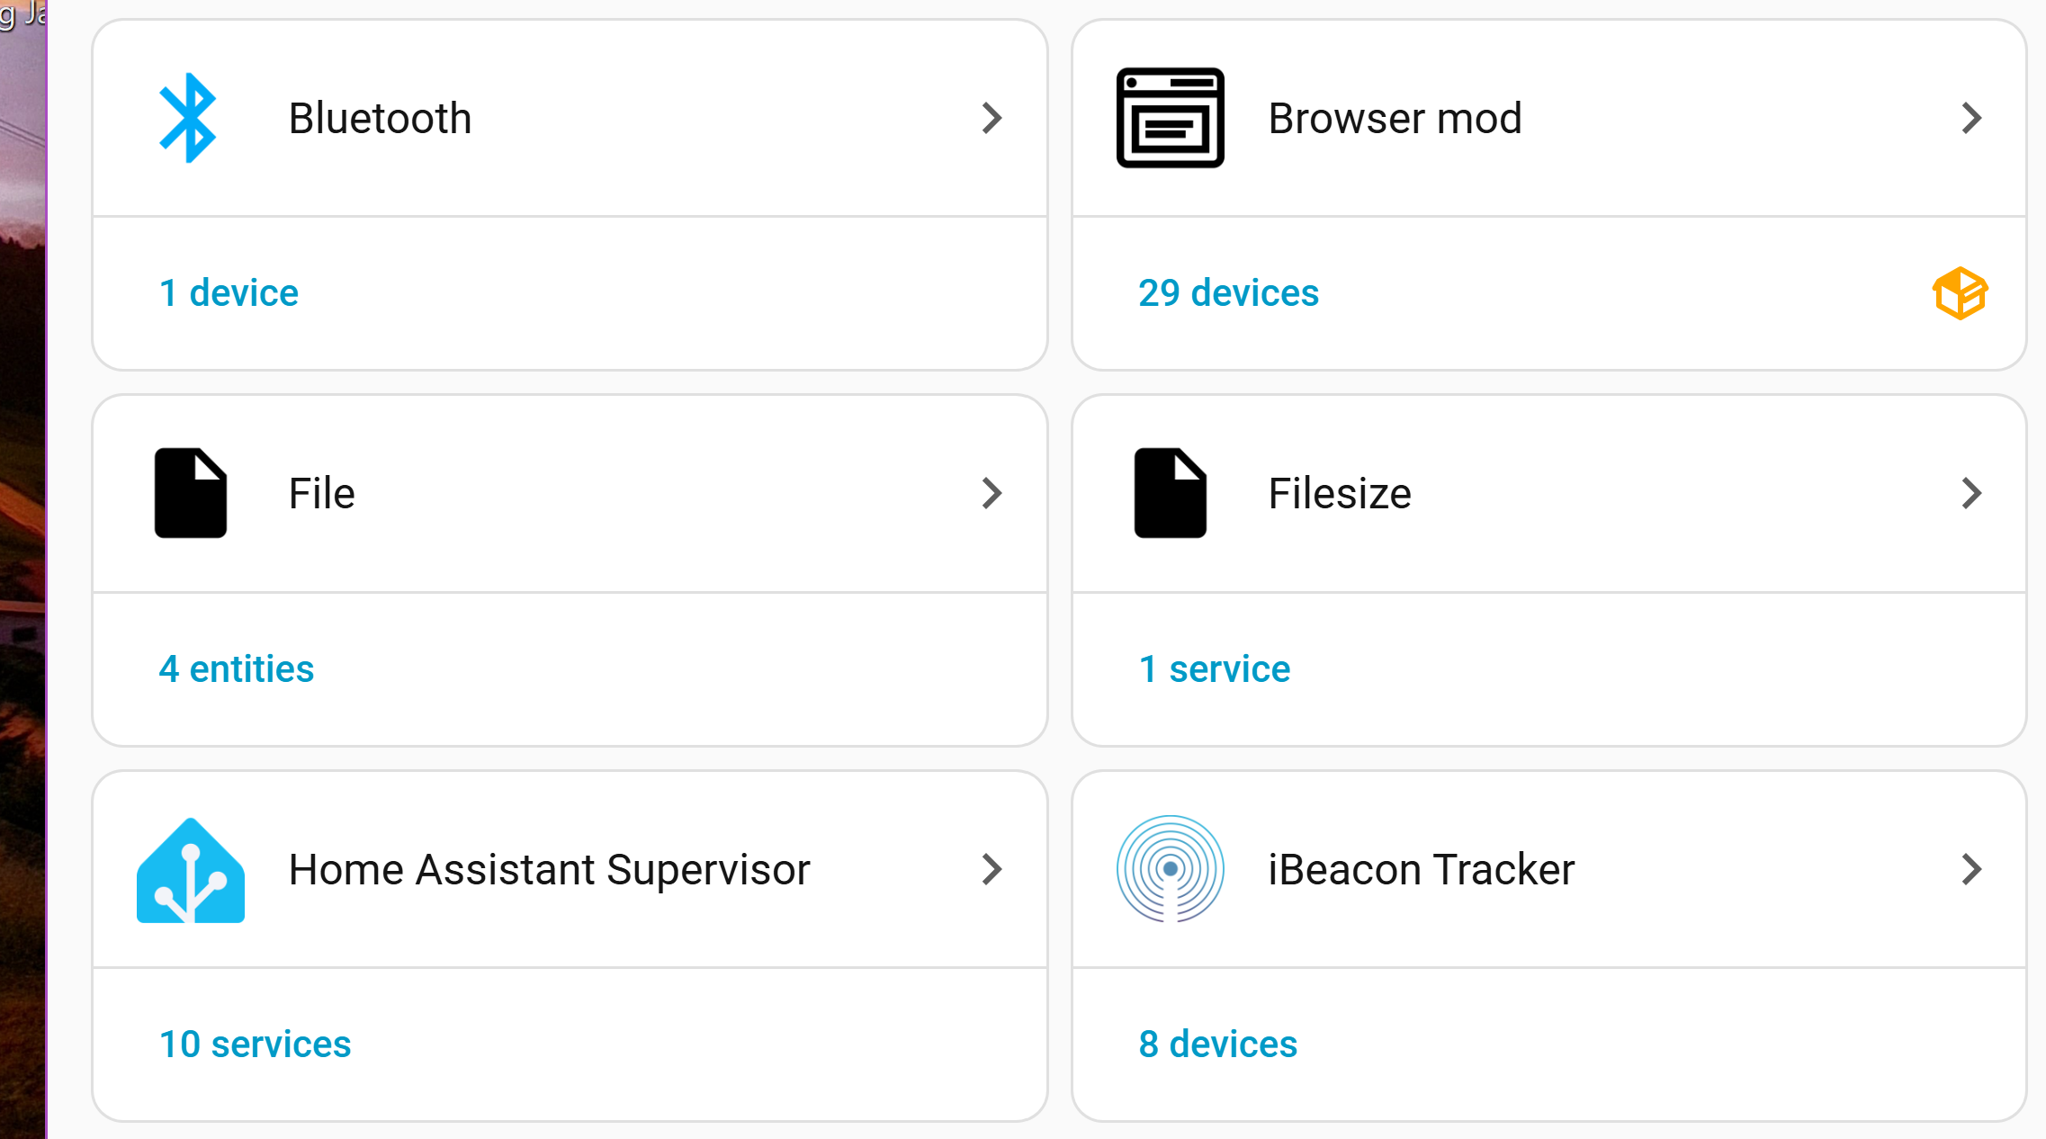Viewport: 2046px width, 1139px height.
Task: Click the Browser mod browser icon
Action: tap(1169, 118)
